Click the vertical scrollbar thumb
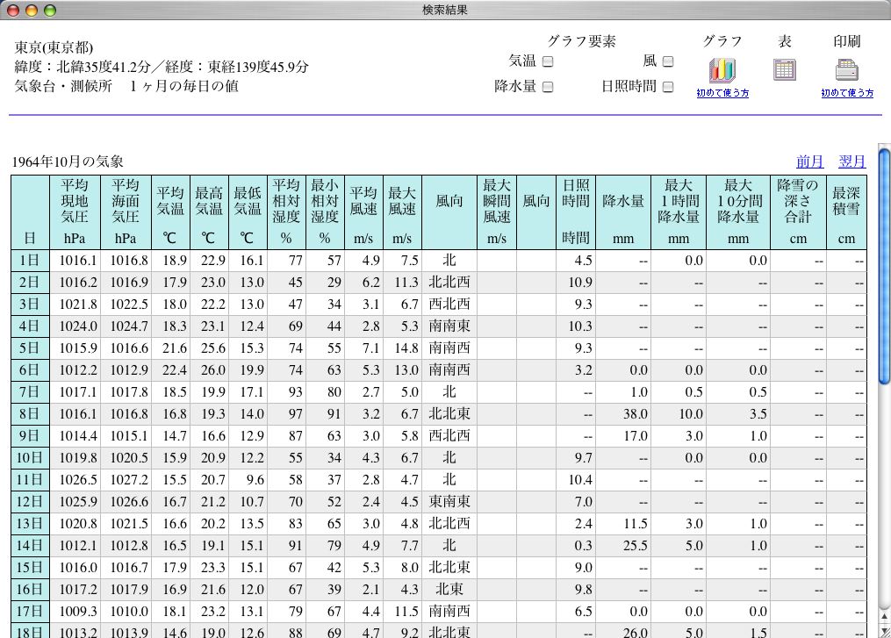891x638 pixels. [x=884, y=266]
